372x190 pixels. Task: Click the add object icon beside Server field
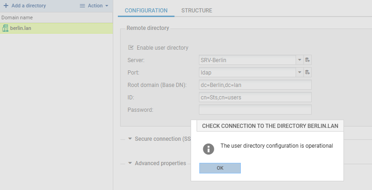(308, 60)
